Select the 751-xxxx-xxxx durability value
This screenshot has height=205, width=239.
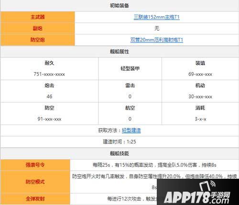pos(49,74)
